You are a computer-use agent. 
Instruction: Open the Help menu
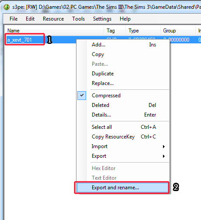click(x=125, y=19)
